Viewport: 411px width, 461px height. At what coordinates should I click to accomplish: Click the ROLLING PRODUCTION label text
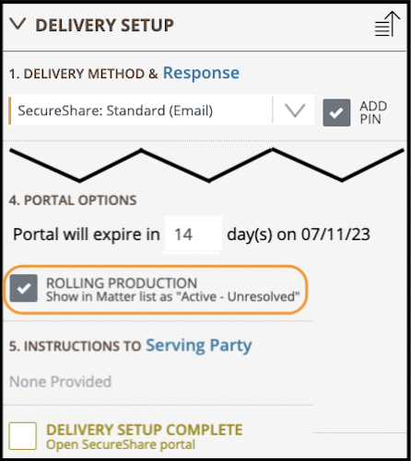[122, 282]
